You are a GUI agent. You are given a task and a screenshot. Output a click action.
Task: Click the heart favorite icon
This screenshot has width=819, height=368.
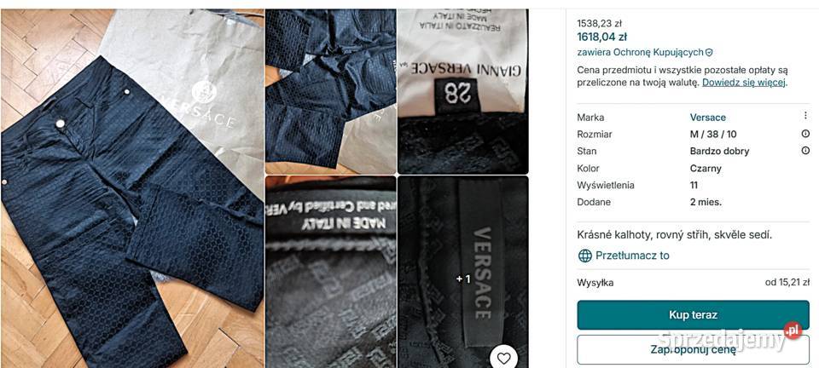point(503,358)
